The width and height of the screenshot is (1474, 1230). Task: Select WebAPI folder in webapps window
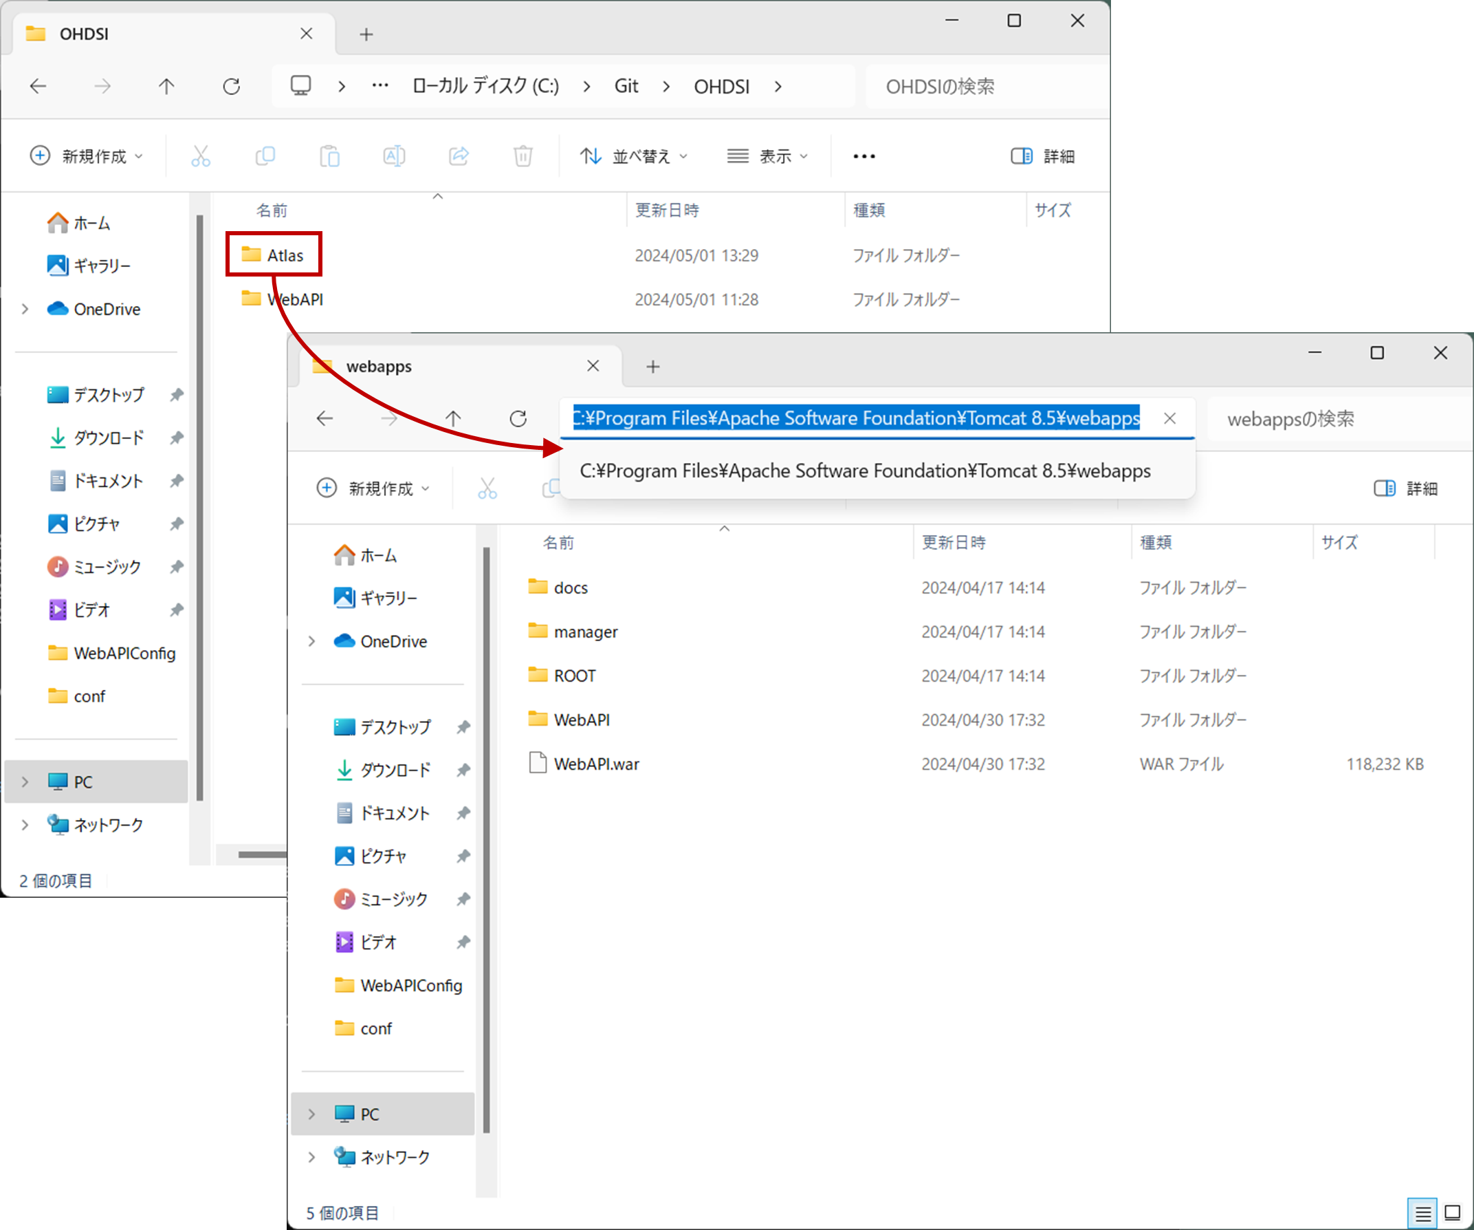tap(569, 720)
